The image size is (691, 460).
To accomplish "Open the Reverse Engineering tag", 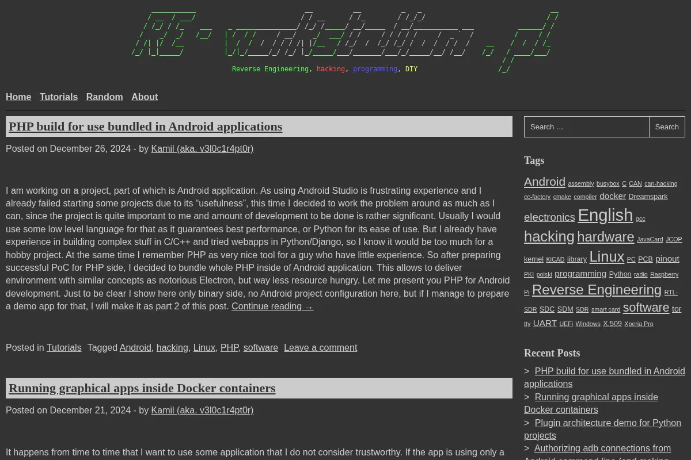I will tap(597, 289).
